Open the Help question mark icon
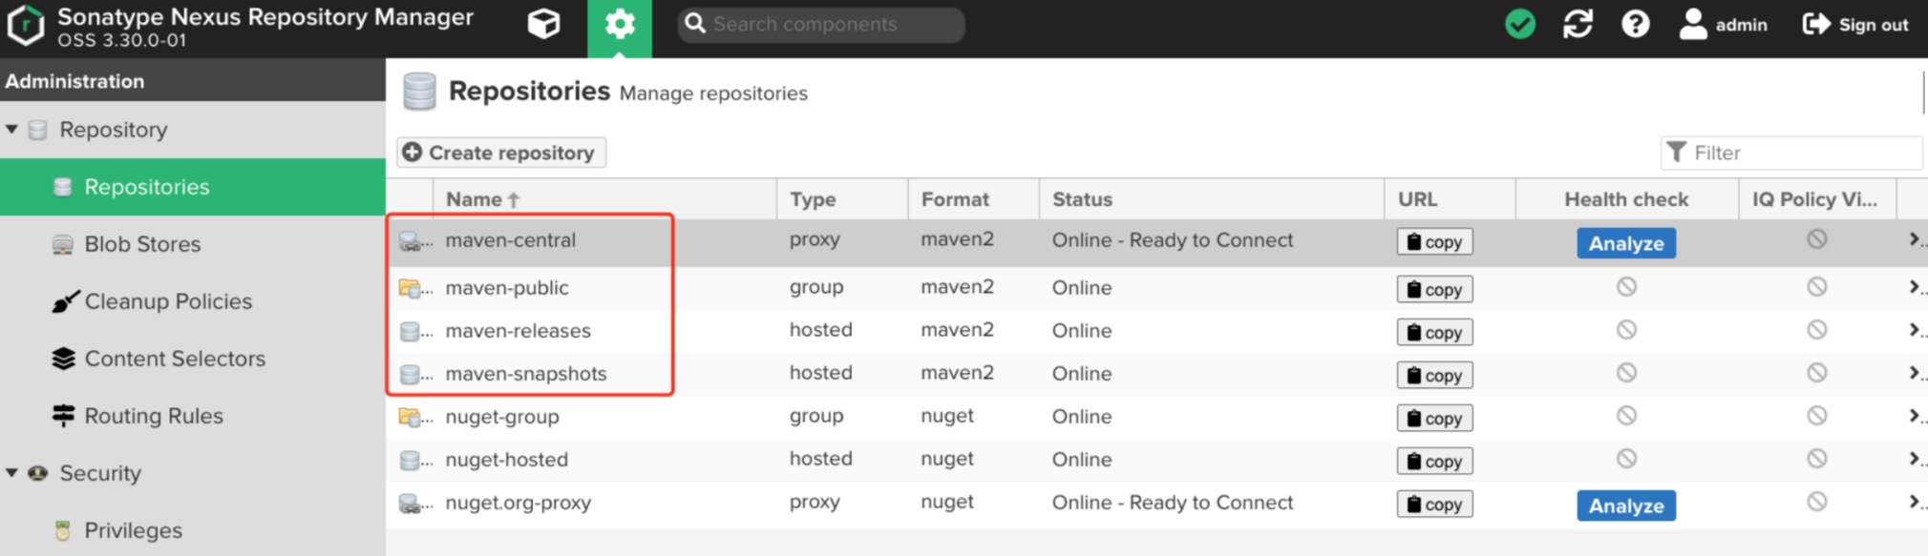 point(1636,24)
